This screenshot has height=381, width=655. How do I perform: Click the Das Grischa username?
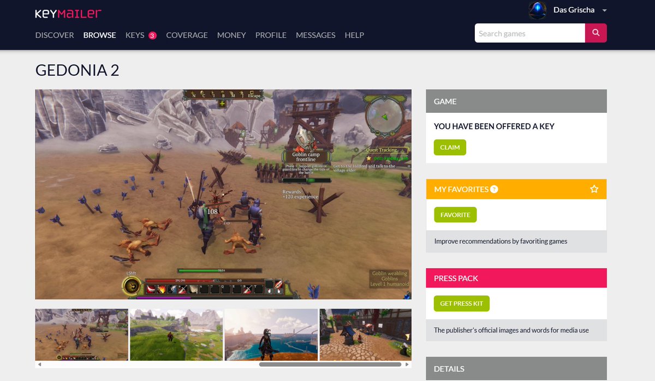click(574, 10)
